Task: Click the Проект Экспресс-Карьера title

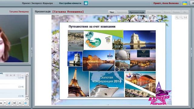Action: 37,3
